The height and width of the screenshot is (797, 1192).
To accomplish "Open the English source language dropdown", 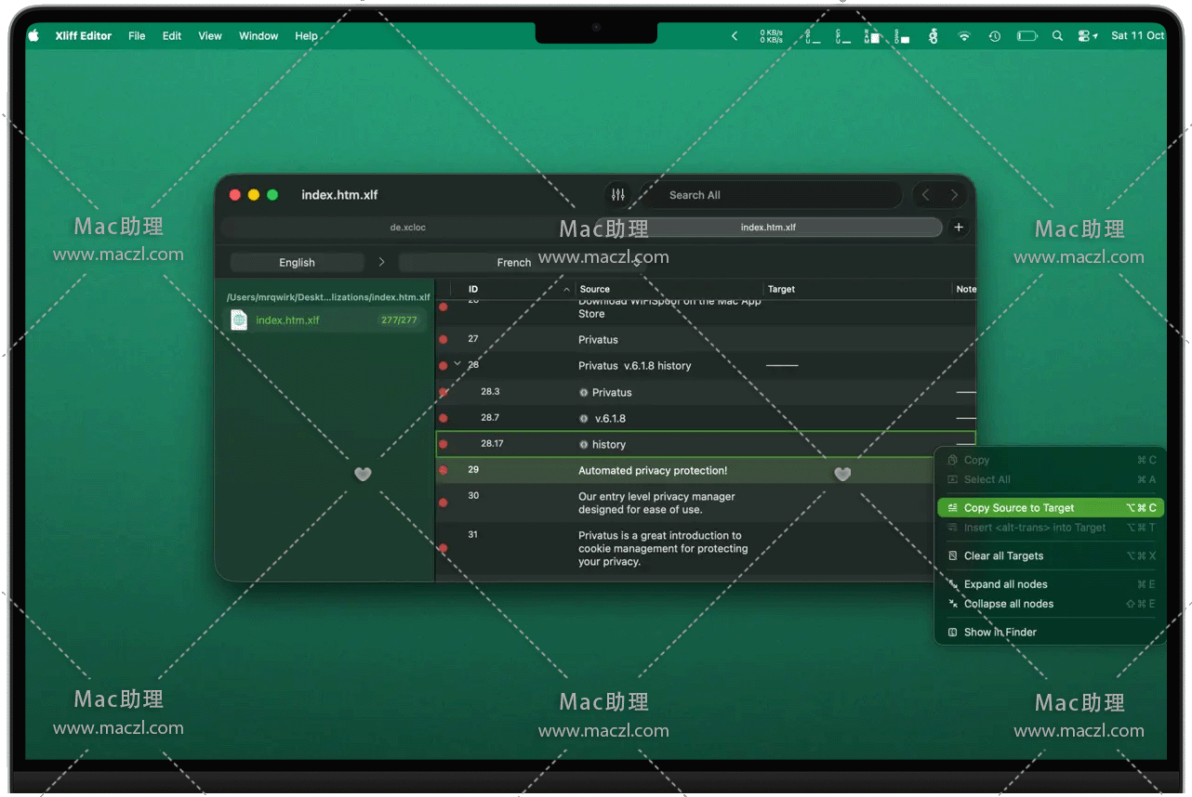I will point(297,263).
